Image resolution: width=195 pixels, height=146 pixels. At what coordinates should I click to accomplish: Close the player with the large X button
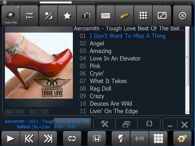pyautogui.click(x=185, y=124)
